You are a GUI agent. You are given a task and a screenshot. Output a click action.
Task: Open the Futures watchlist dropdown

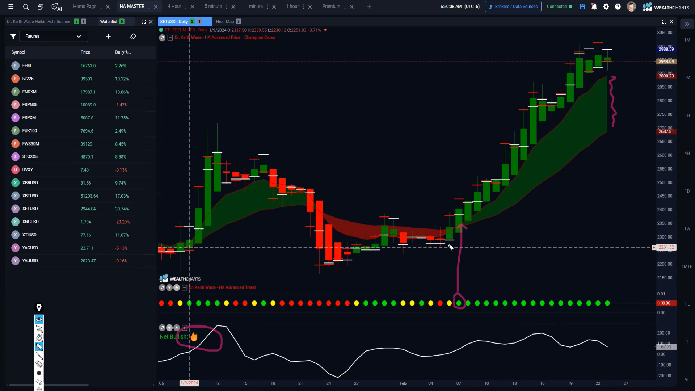(x=53, y=36)
